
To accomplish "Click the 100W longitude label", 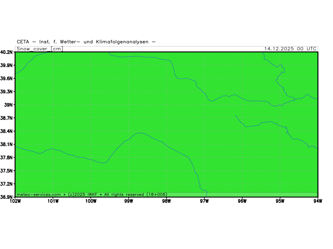I will click(91, 202).
